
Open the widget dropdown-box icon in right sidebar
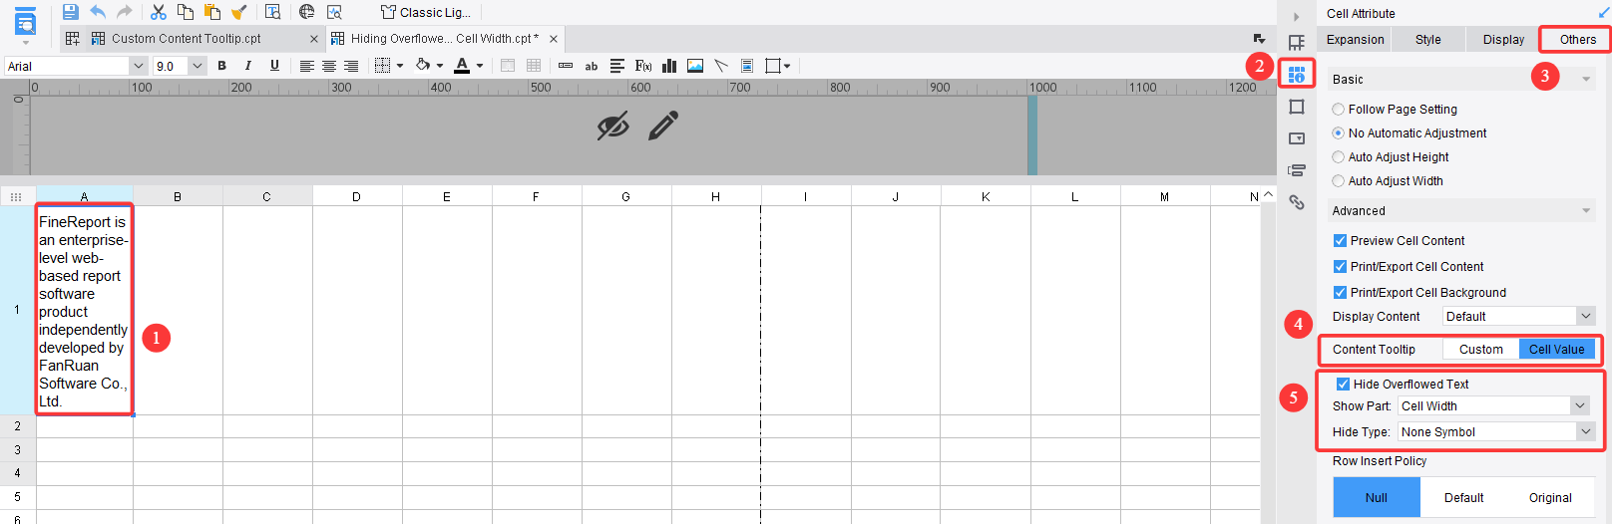point(1297,138)
